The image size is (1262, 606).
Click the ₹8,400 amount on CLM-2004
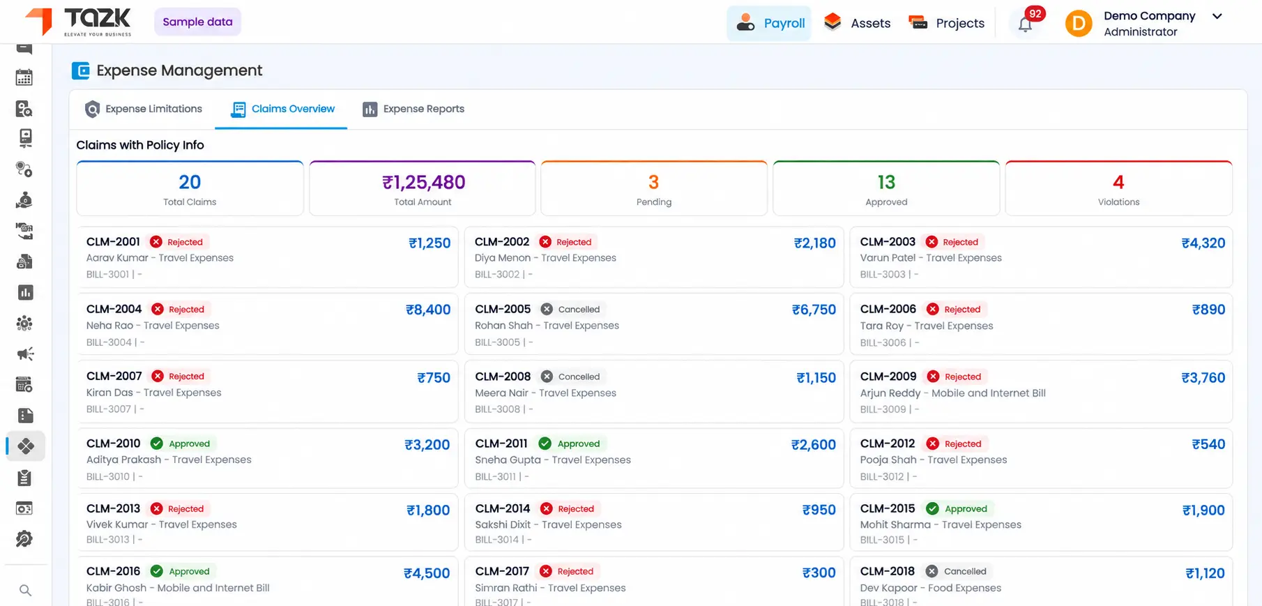click(428, 310)
